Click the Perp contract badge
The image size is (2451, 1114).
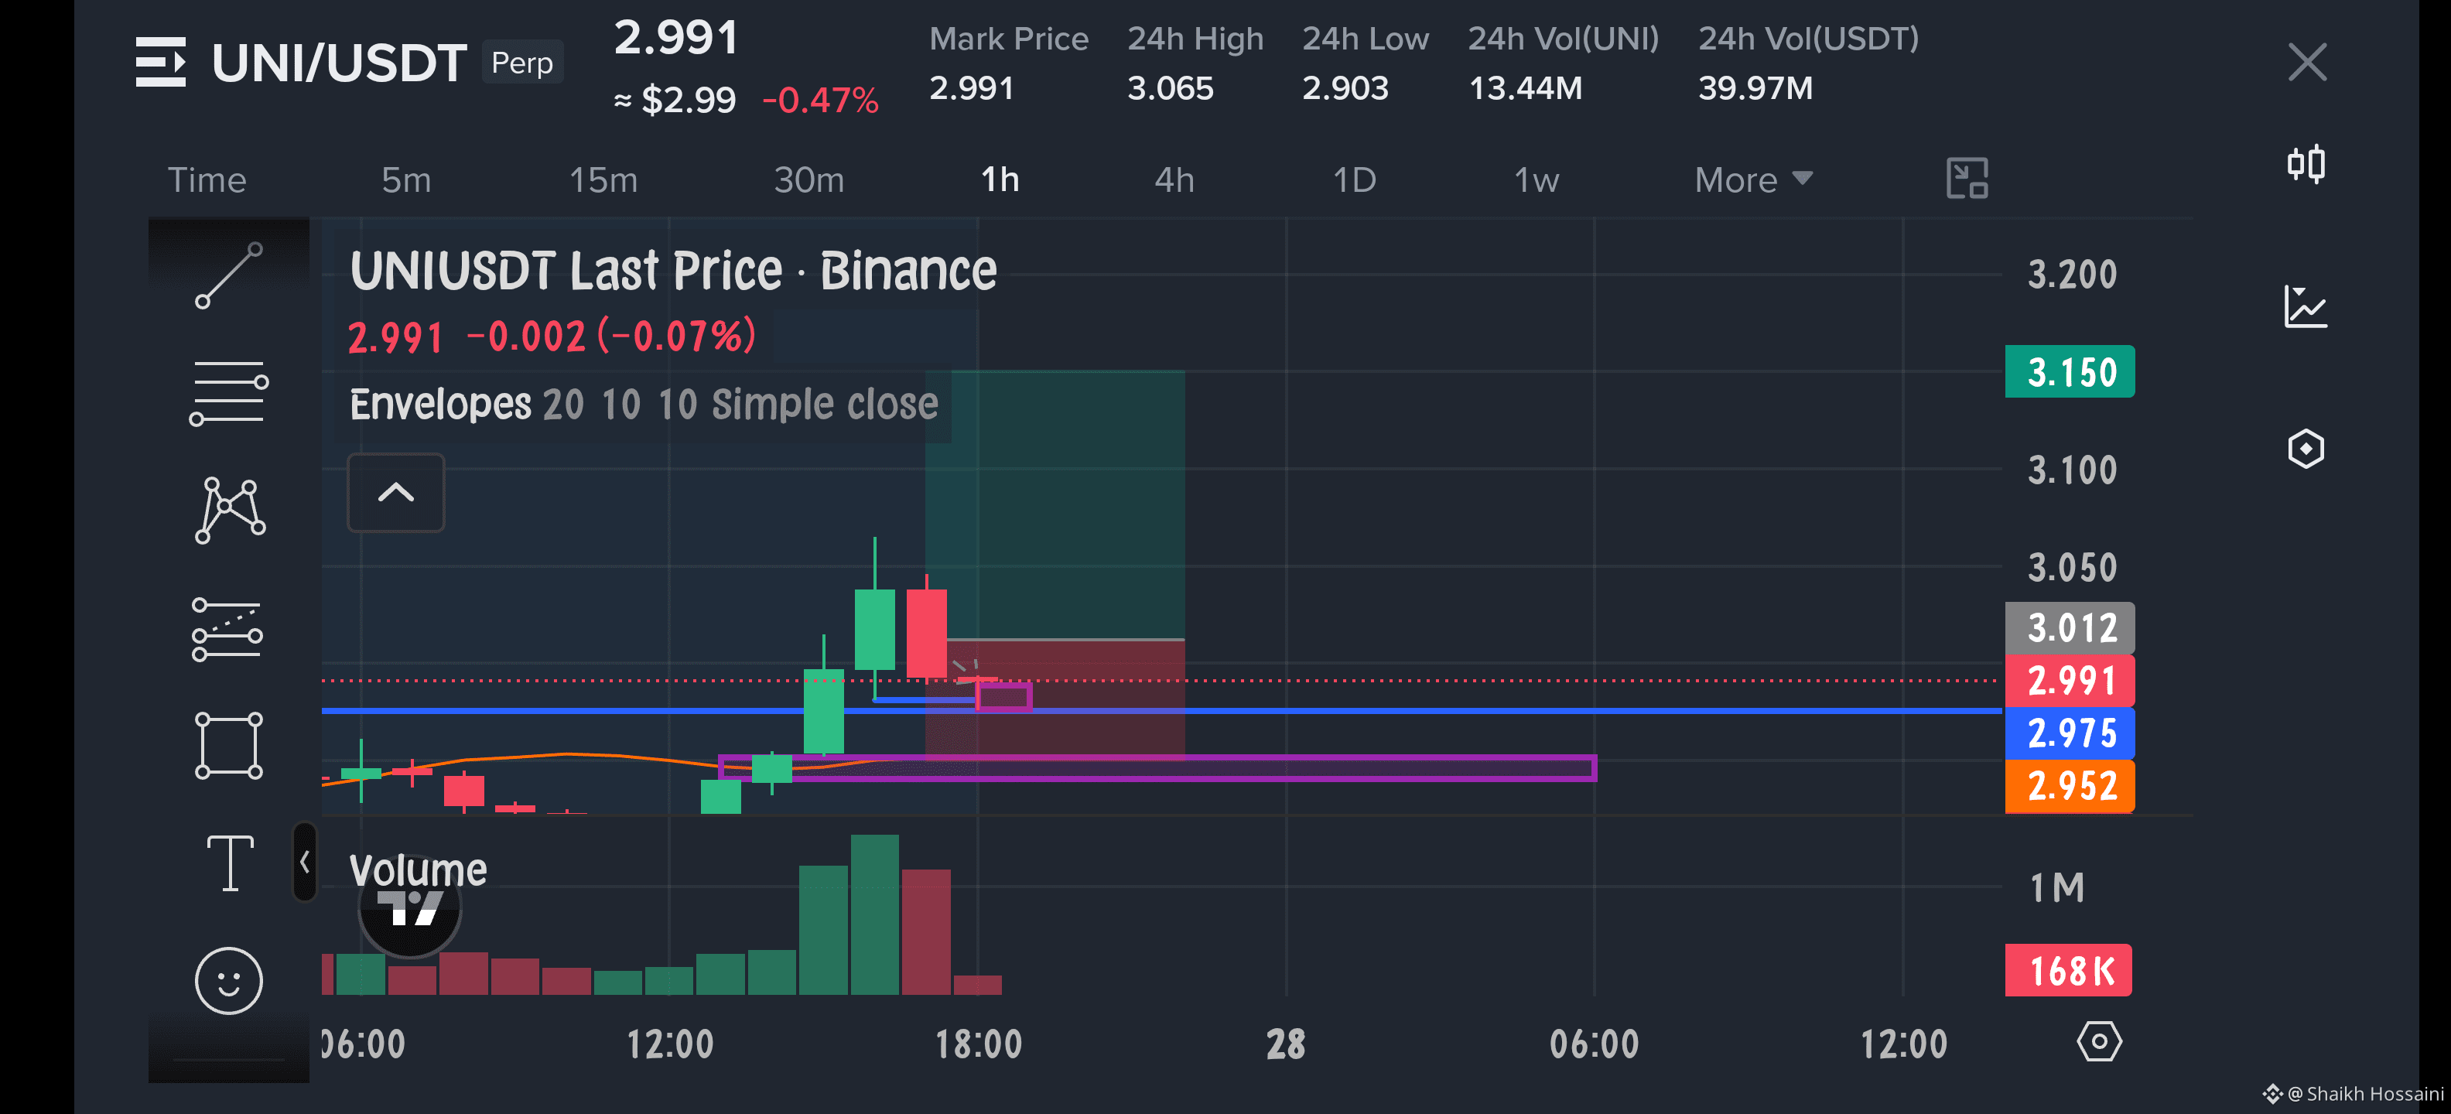coord(522,63)
